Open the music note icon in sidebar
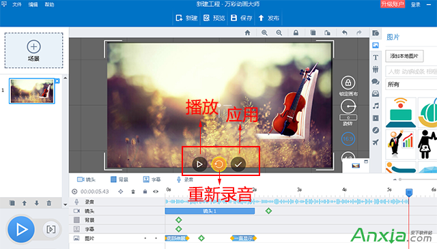The image size is (437, 249). click(x=376, y=106)
